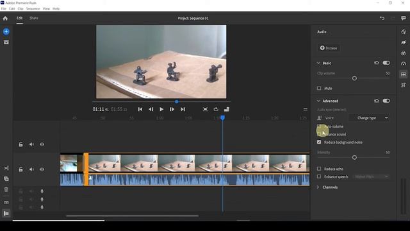Viewport: 410px width, 231px height.
Task: Go to the Home screen icon
Action: pyautogui.click(x=5, y=19)
